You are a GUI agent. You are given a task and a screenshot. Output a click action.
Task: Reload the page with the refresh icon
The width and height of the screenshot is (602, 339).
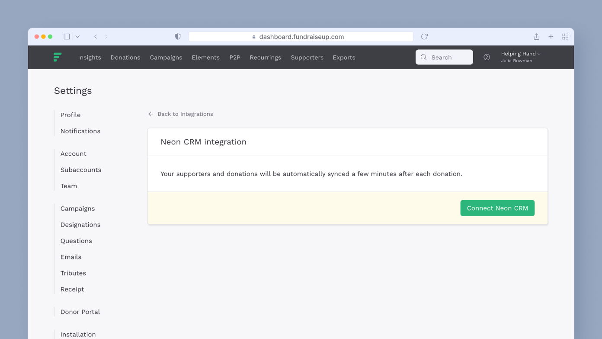point(424,37)
